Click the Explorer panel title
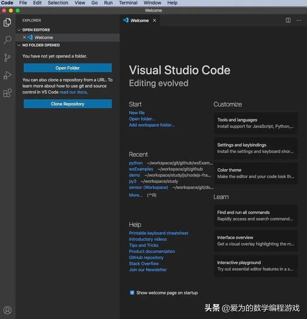 point(32,20)
